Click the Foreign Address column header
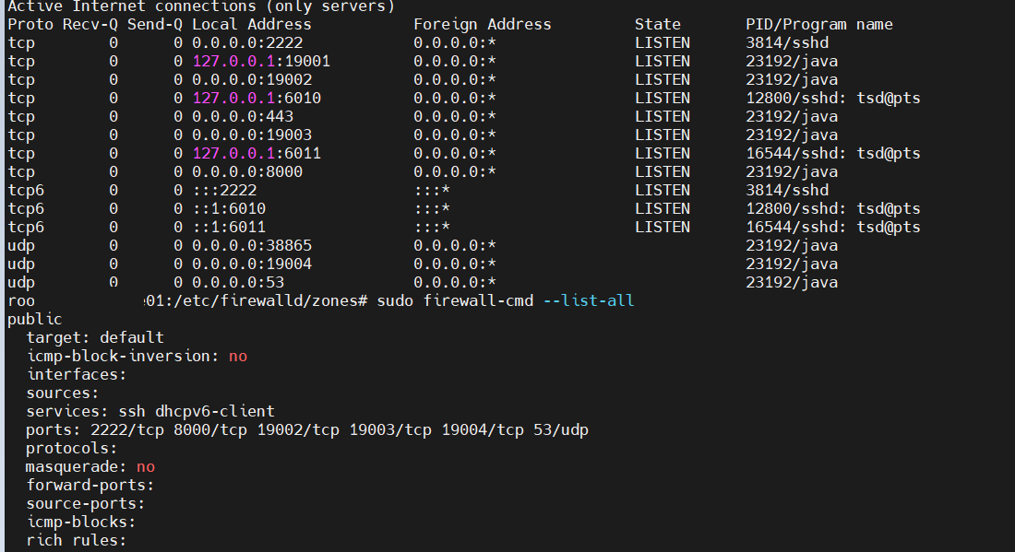This screenshot has width=1015, height=552. [482, 25]
